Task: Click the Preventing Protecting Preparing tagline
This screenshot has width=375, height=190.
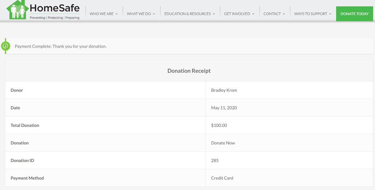Action: 55,18
